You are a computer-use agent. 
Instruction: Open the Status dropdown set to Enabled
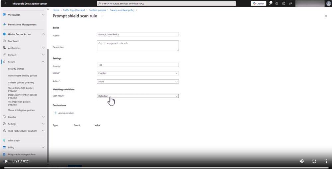coord(138,73)
